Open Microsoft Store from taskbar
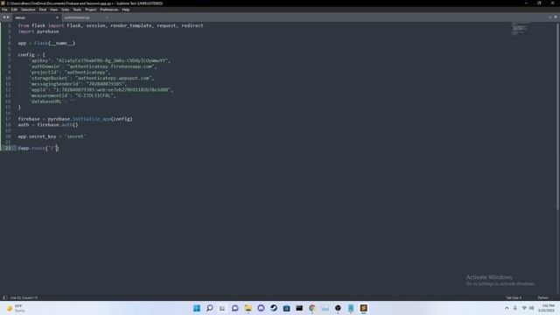This screenshot has height=315, width=560. 286,308
